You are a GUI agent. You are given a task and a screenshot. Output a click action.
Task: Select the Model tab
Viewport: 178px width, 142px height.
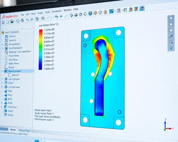13,130
